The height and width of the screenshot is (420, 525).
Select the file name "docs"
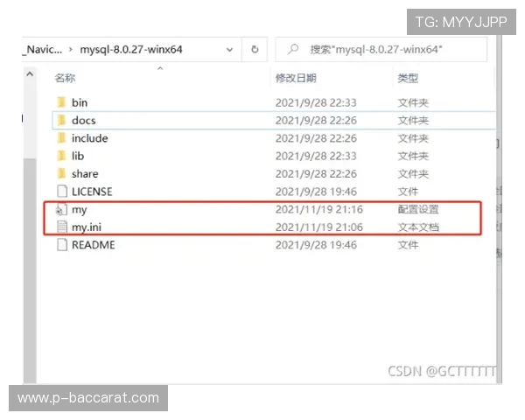coord(84,120)
